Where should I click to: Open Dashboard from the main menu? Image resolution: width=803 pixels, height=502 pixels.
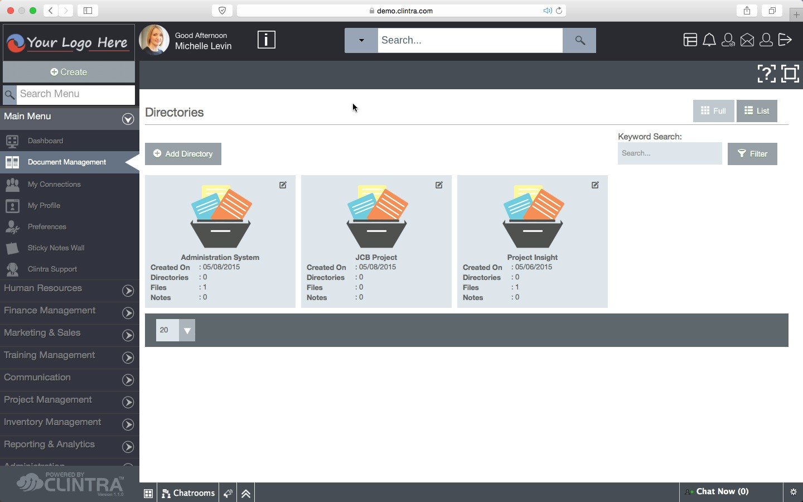coord(70,141)
